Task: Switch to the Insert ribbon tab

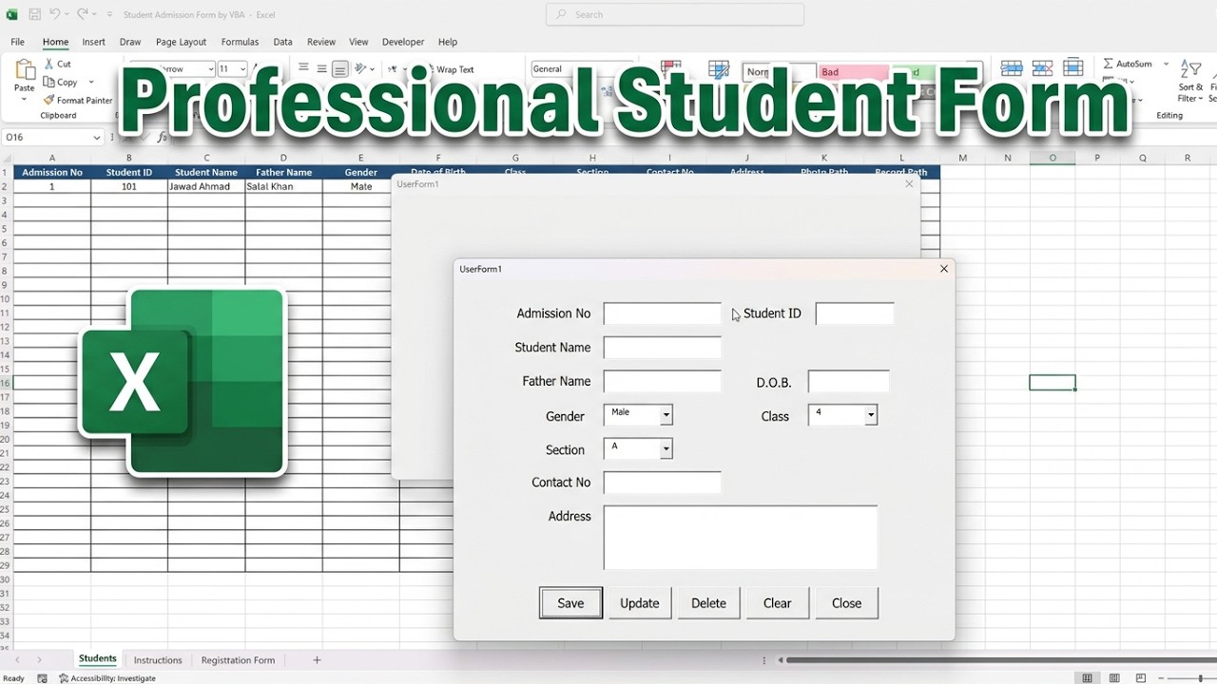Action: (93, 42)
